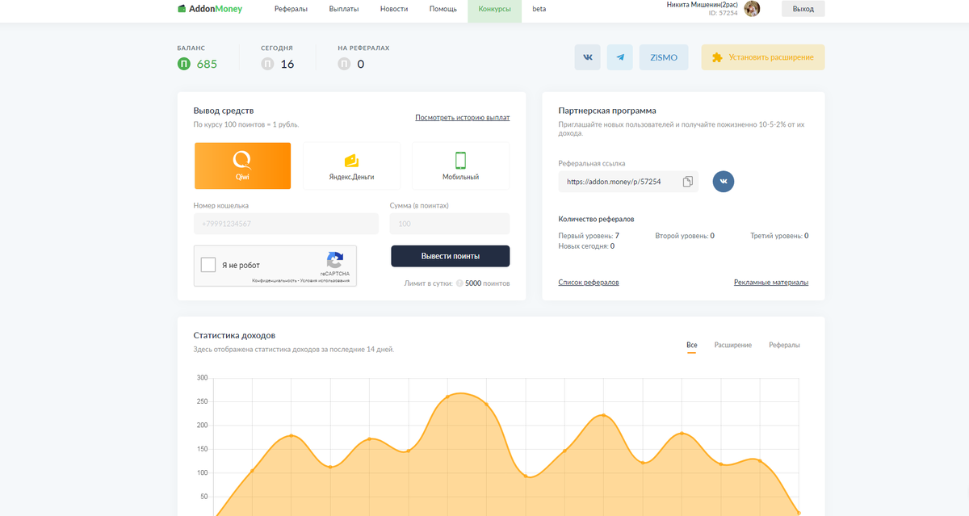
Task: Click the gray На рефералах points icon
Action: click(344, 64)
